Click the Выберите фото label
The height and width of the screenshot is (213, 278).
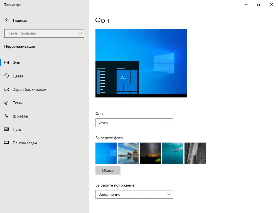coord(109,138)
